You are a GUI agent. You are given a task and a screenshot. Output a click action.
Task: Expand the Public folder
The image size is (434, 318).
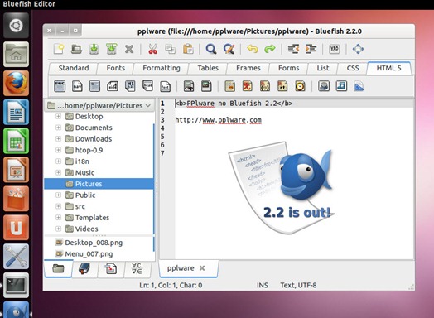(58, 195)
